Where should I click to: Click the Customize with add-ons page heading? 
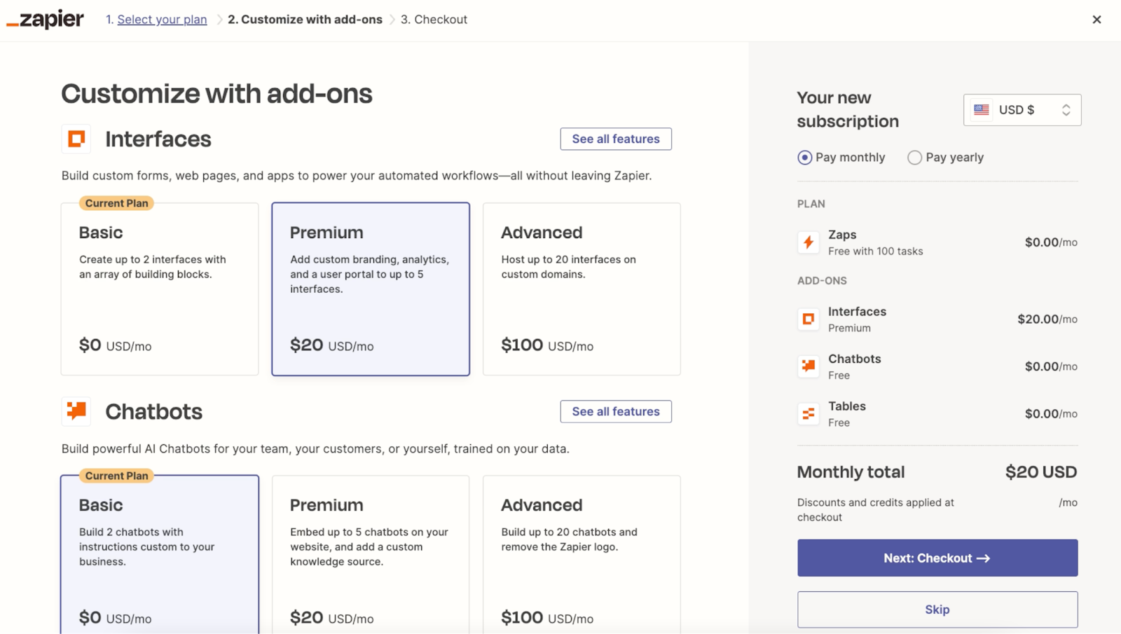(x=216, y=94)
